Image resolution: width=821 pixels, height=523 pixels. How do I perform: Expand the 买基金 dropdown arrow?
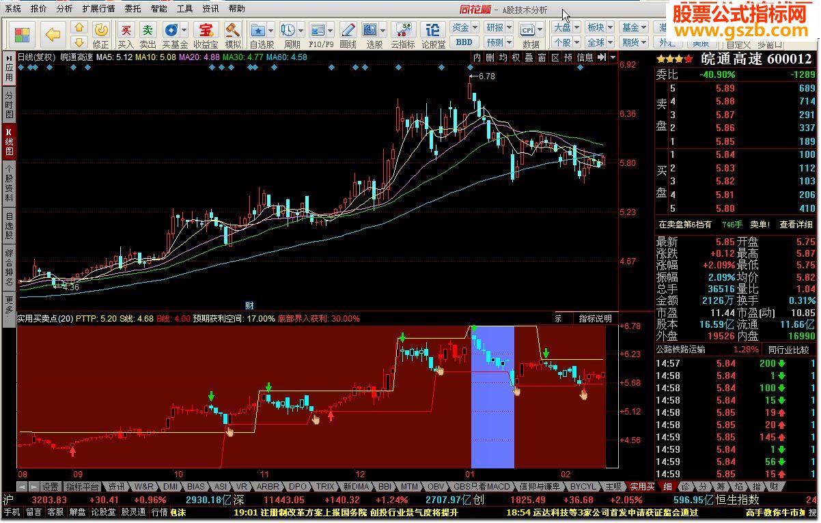(x=184, y=31)
